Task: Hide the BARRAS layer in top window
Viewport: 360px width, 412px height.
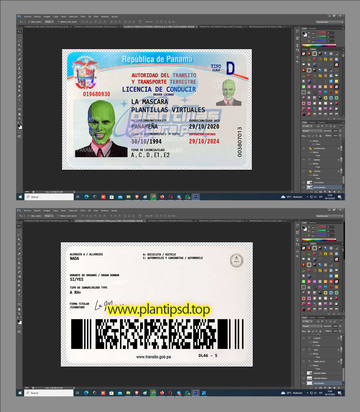Action: coord(304,160)
